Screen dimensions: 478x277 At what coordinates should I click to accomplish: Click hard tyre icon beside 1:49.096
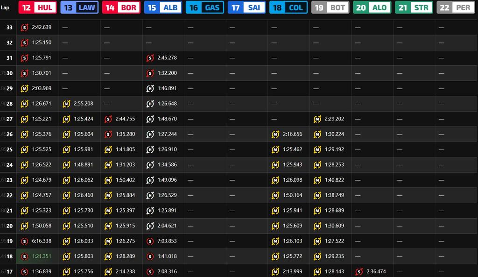click(x=150, y=180)
